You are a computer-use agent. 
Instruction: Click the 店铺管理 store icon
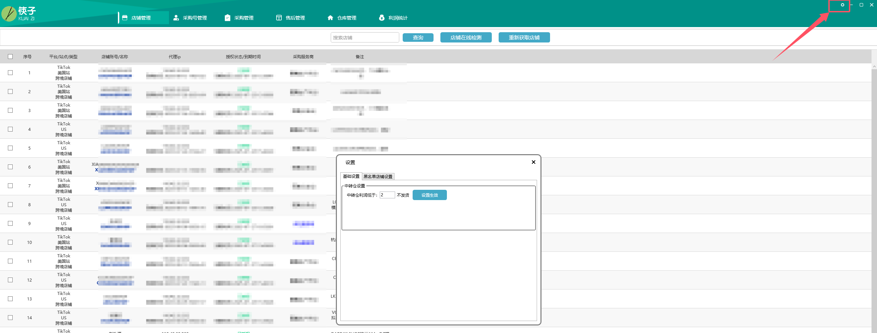pos(125,18)
